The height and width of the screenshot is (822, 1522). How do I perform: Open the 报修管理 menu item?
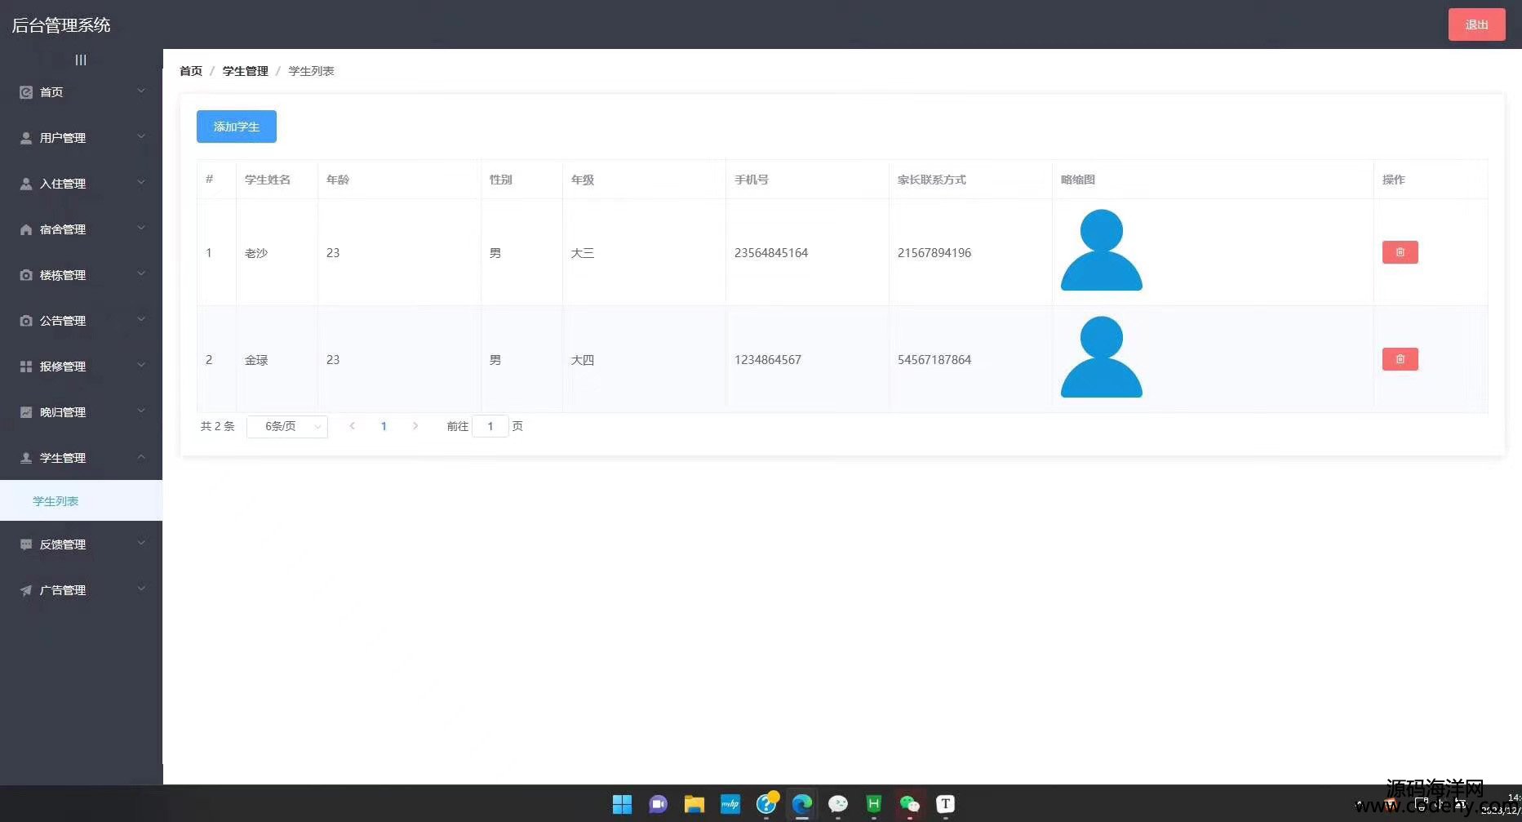point(81,367)
